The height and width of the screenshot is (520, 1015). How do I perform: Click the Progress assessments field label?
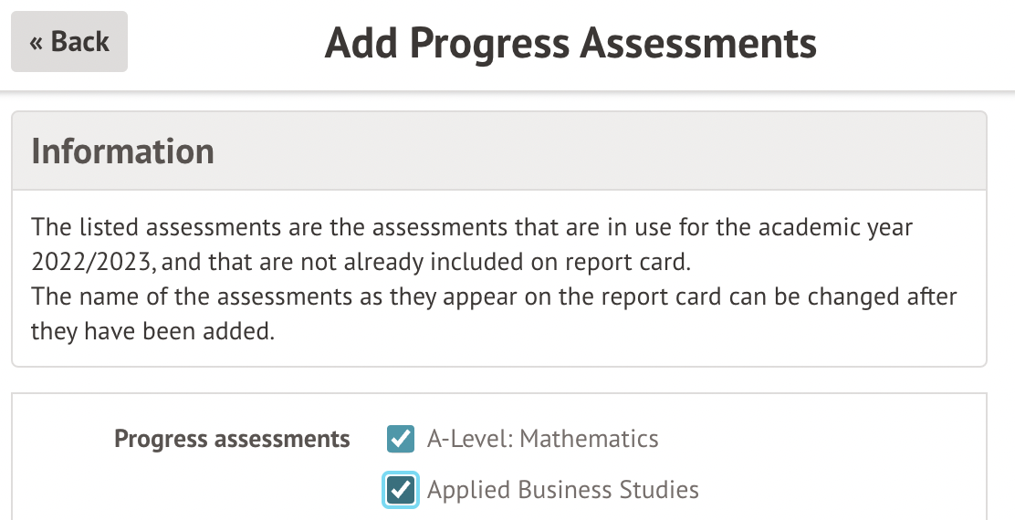pyautogui.click(x=232, y=439)
